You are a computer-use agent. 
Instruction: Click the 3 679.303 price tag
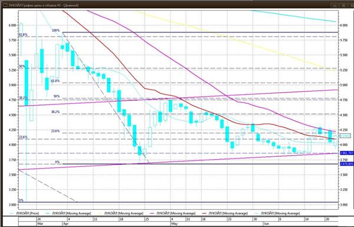(x=347, y=163)
